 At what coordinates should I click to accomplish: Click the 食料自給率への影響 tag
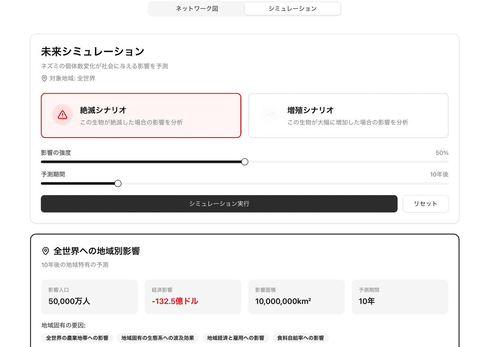301,338
